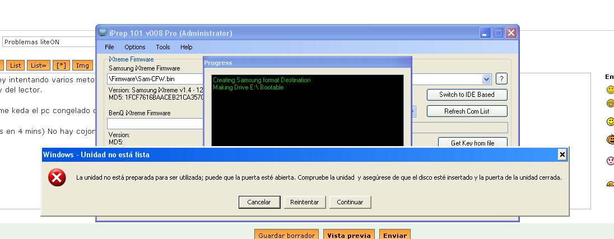The image size is (614, 239).
Task: Click the question mark help button
Action: 501,79
